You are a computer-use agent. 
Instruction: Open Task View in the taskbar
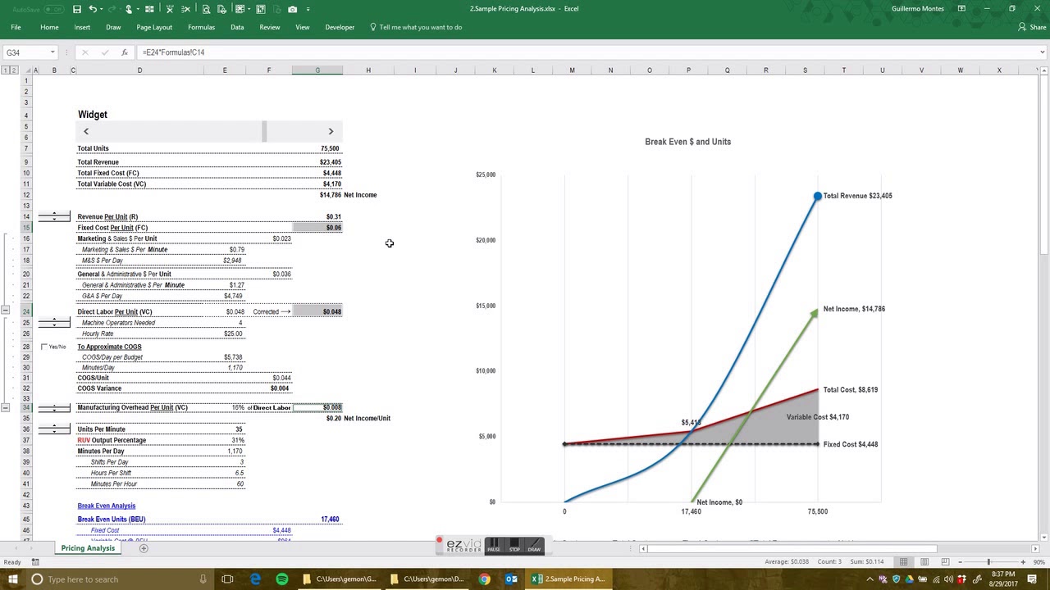point(227,579)
